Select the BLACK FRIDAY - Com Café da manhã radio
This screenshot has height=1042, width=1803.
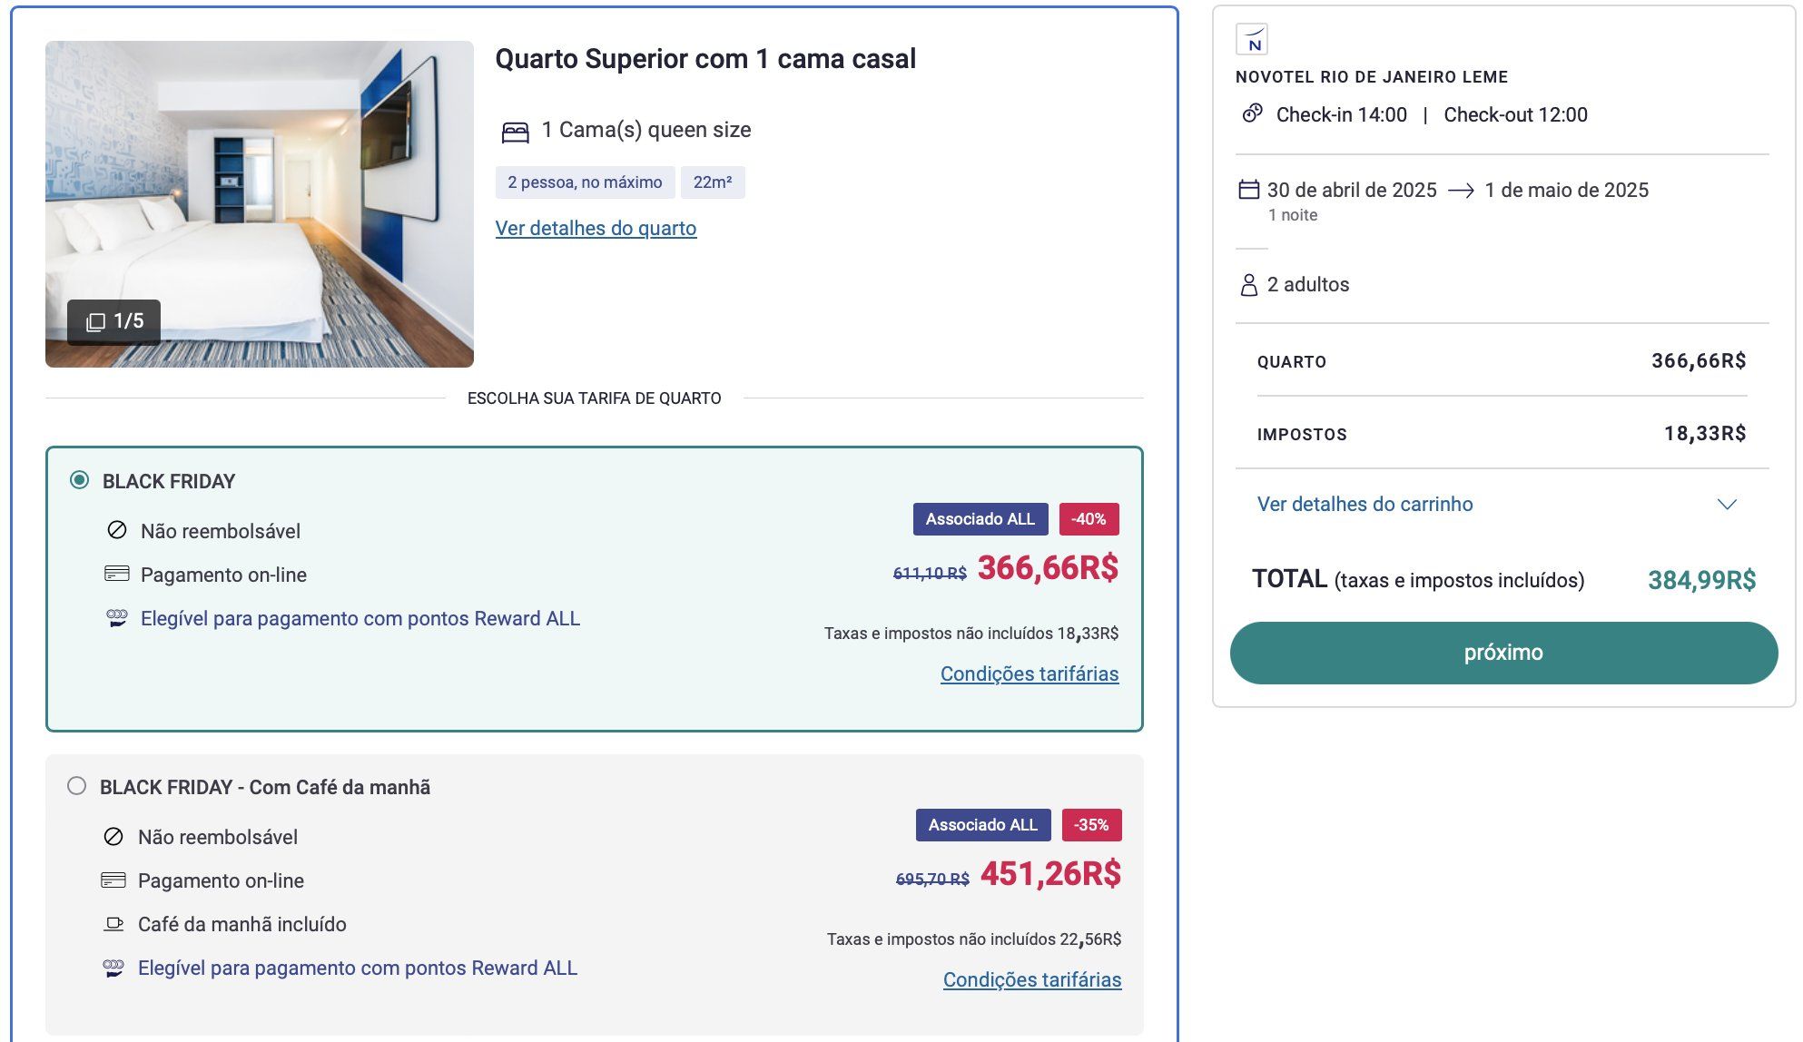[77, 786]
